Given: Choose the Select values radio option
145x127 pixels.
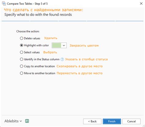Looking at the screenshot, I should point(21,52).
